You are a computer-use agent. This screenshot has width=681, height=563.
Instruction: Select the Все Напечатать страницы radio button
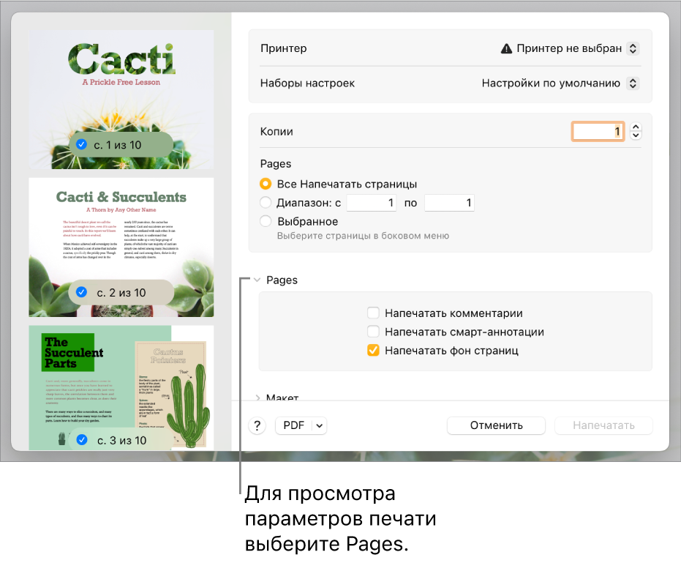[266, 184]
